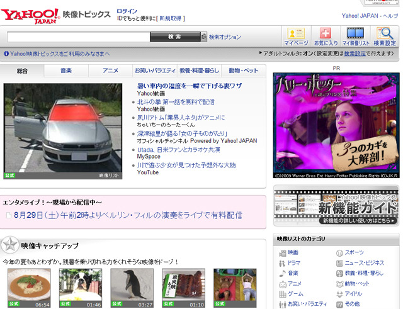Open the penguin video thumbnail 03:27
The image size is (403, 309).
coord(132,288)
